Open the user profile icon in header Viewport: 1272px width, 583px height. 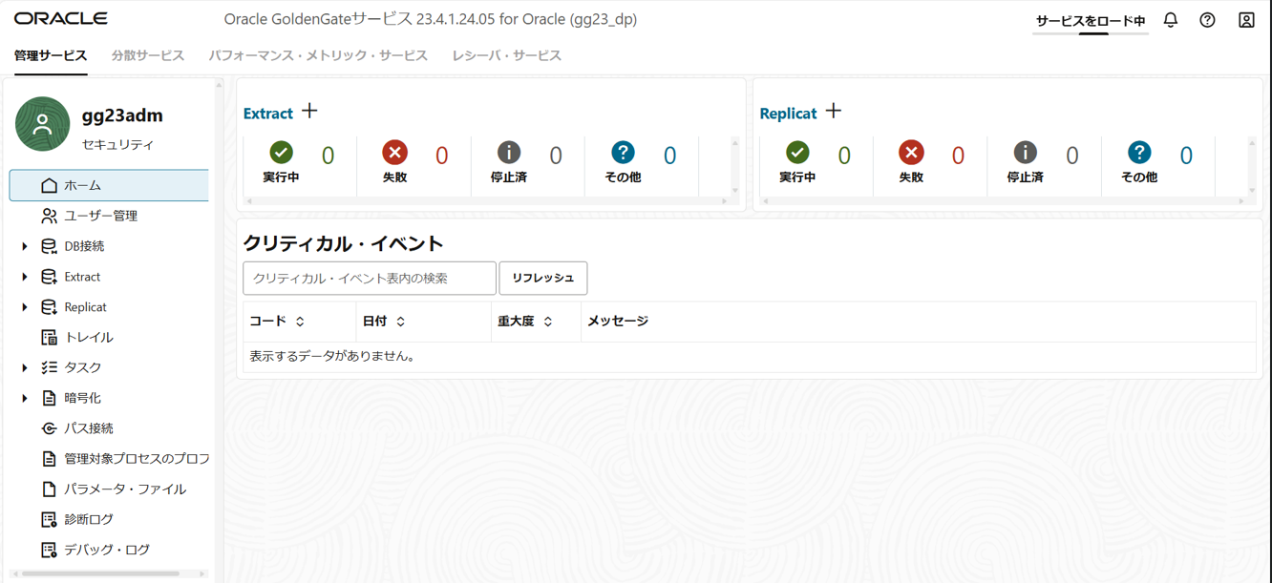pyautogui.click(x=1246, y=20)
